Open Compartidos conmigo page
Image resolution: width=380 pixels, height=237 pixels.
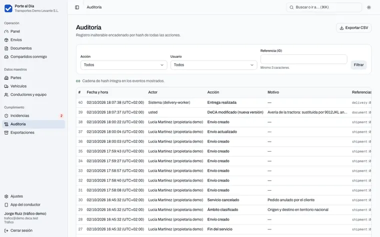(33, 57)
